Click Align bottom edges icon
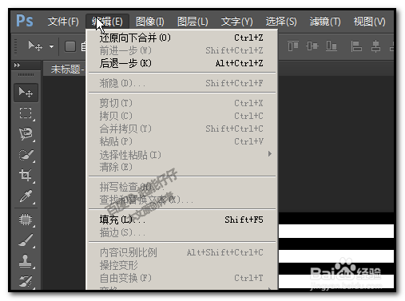405x301 pixels. coord(332,46)
